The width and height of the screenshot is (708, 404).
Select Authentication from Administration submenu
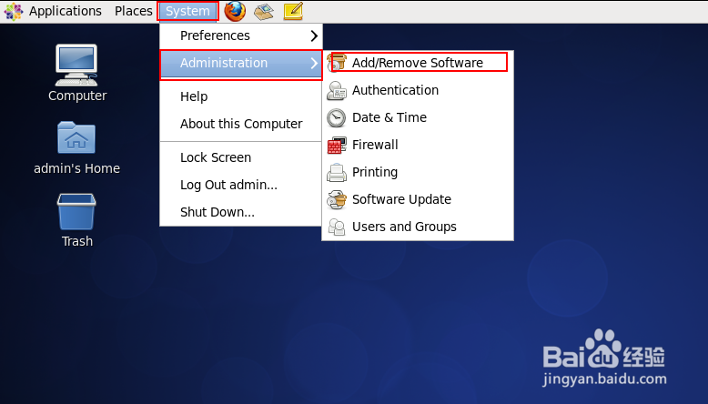tap(418, 90)
